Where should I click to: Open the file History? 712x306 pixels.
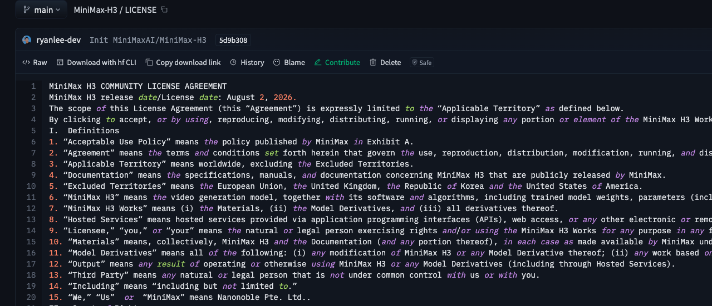click(247, 62)
